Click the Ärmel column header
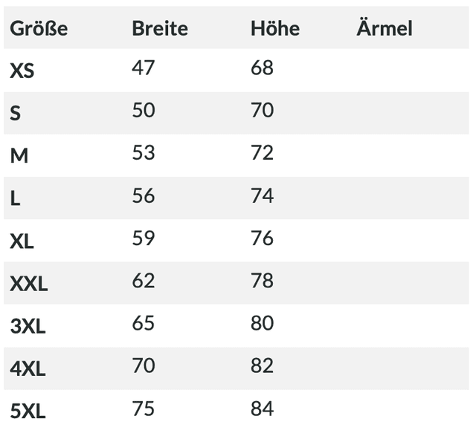The height and width of the screenshot is (436, 476). (385, 29)
